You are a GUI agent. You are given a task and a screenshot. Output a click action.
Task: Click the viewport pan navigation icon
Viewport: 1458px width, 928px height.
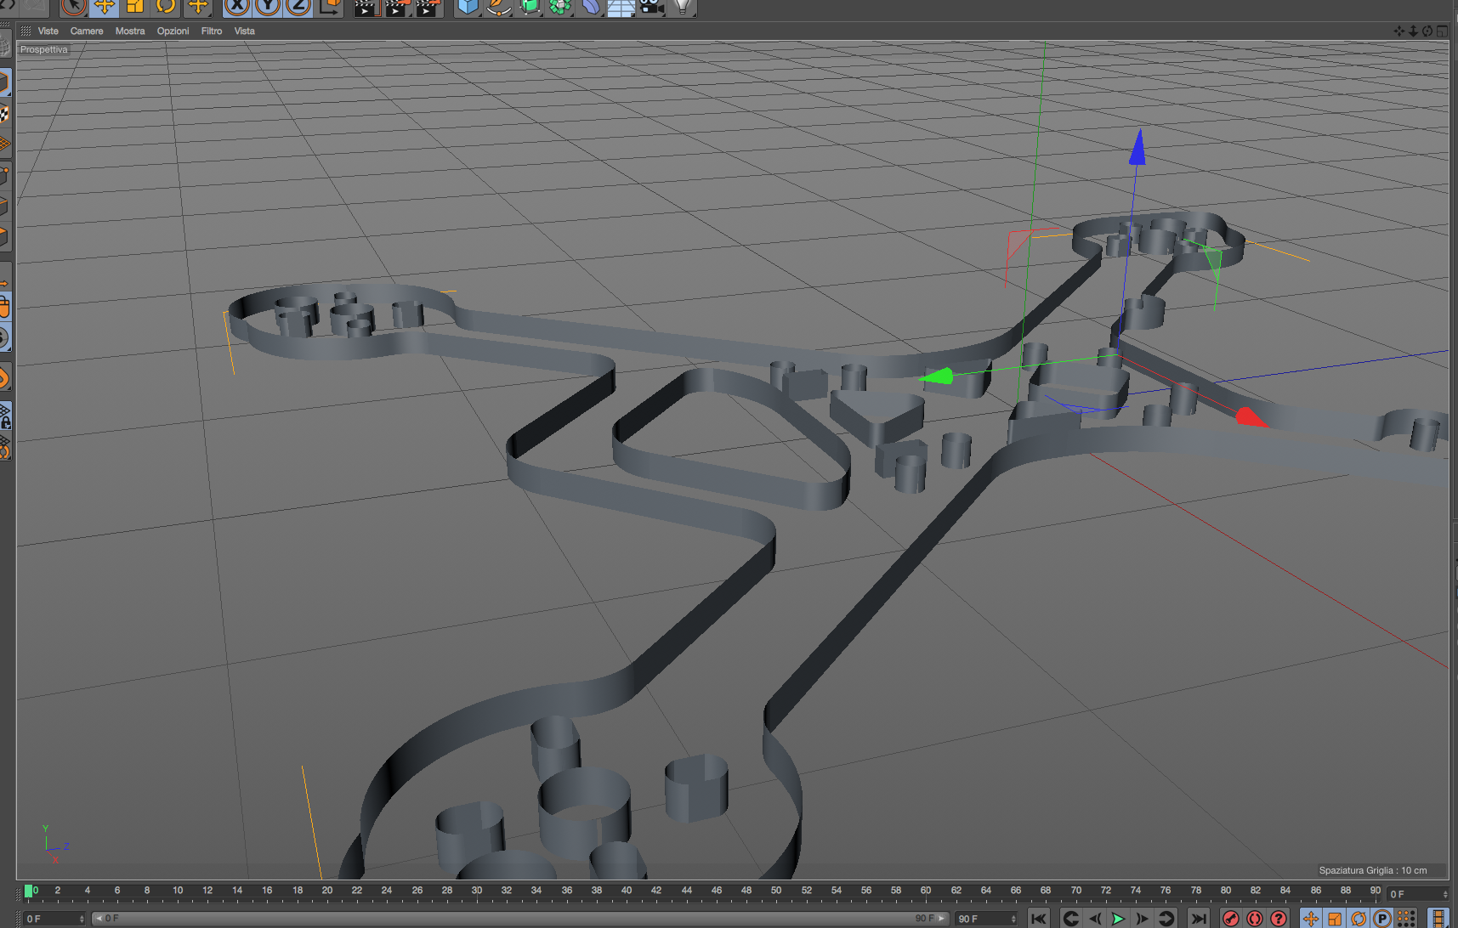[x=1399, y=31]
